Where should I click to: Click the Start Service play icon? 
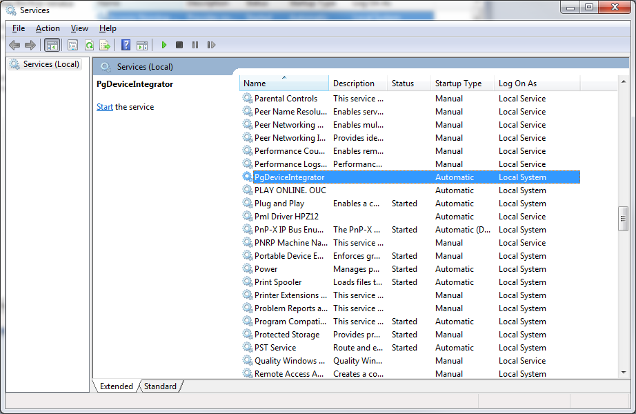click(x=164, y=45)
